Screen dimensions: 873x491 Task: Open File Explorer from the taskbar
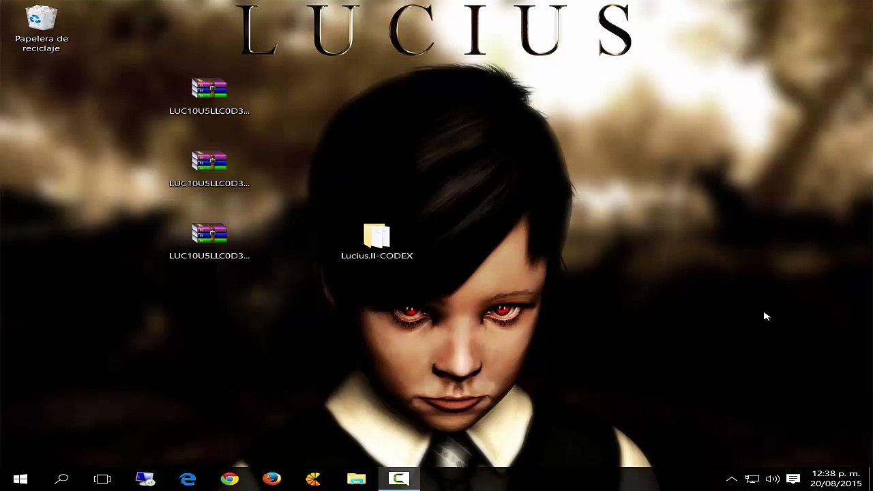click(356, 479)
